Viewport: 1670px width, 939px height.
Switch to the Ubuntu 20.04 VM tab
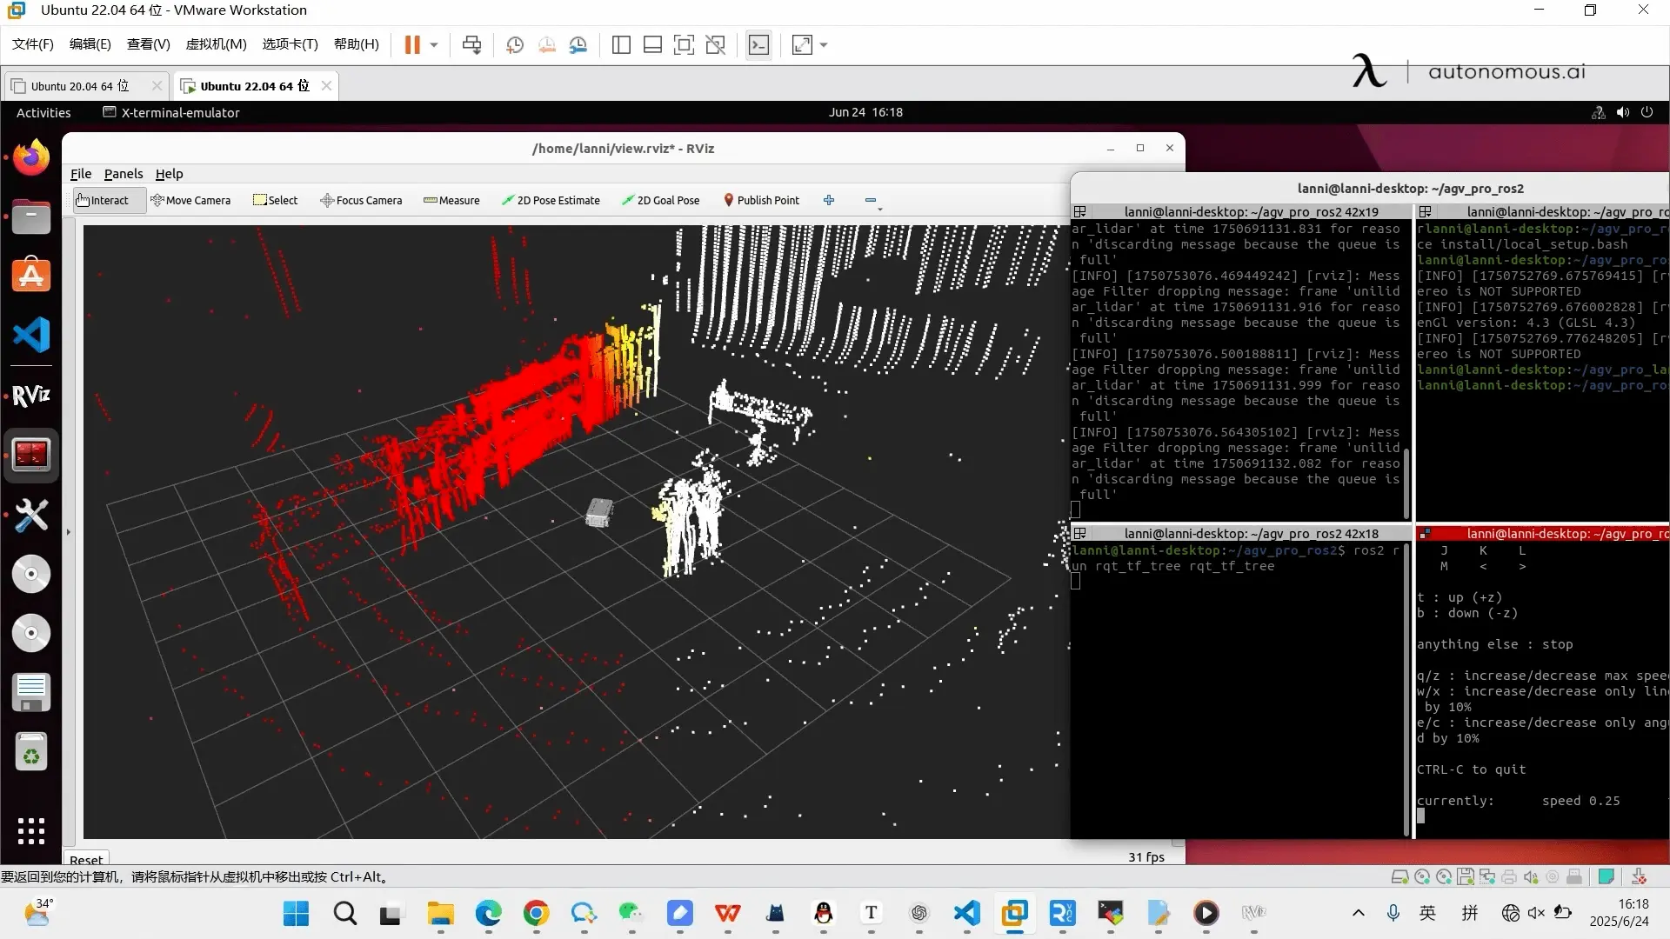(78, 86)
